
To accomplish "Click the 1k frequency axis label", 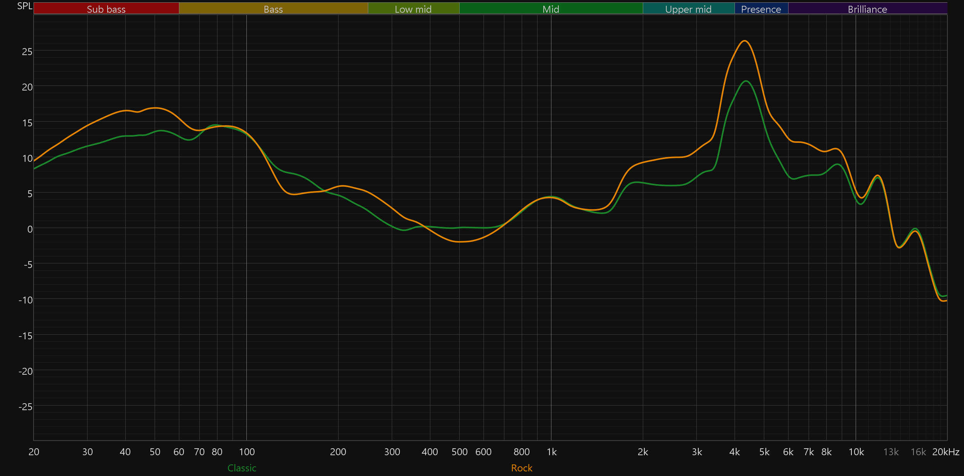I will pyautogui.click(x=551, y=452).
